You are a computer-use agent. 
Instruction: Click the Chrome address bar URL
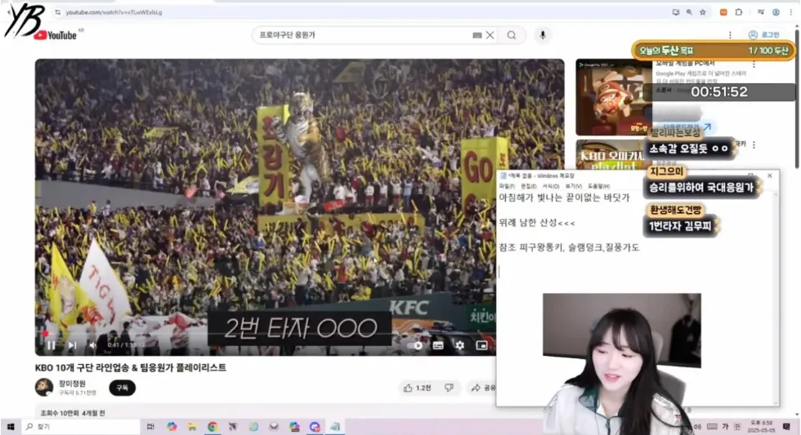[x=114, y=12]
